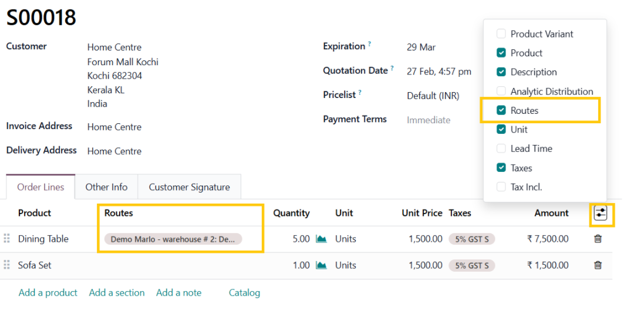Switch to the Other Info tab
624x311 pixels.
pos(106,187)
